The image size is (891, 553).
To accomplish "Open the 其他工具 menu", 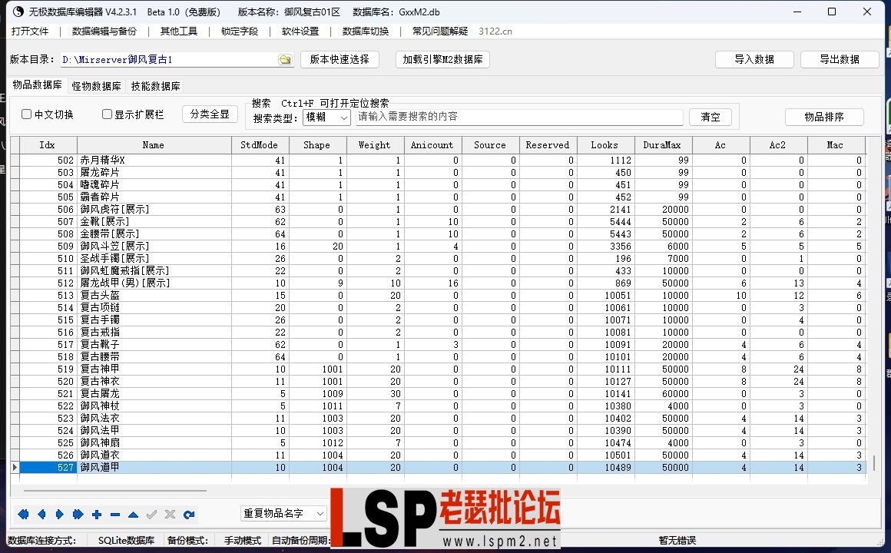I will 178,31.
